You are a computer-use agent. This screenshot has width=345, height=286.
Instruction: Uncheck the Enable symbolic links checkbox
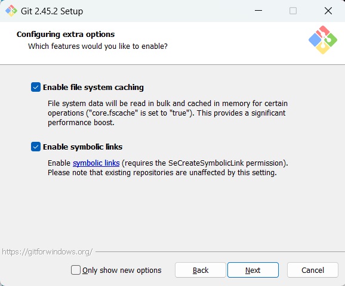(36, 147)
